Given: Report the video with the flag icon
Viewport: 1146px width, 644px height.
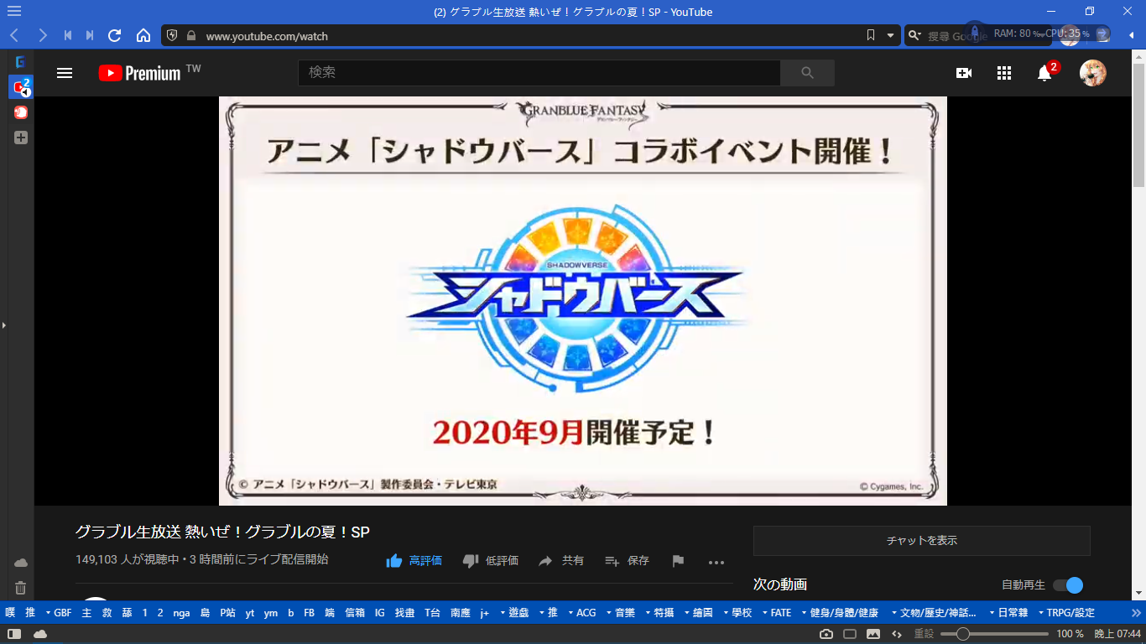Looking at the screenshot, I should pos(678,561).
